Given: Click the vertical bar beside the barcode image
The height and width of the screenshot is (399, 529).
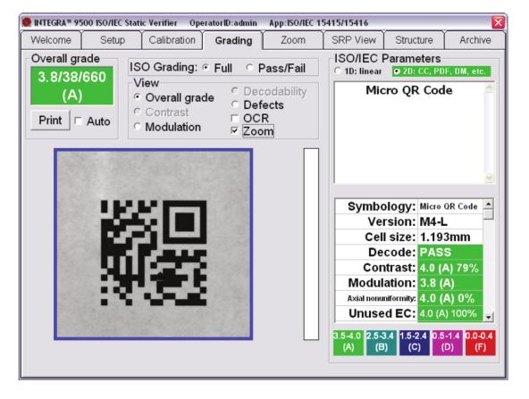Looking at the screenshot, I should pos(311,244).
